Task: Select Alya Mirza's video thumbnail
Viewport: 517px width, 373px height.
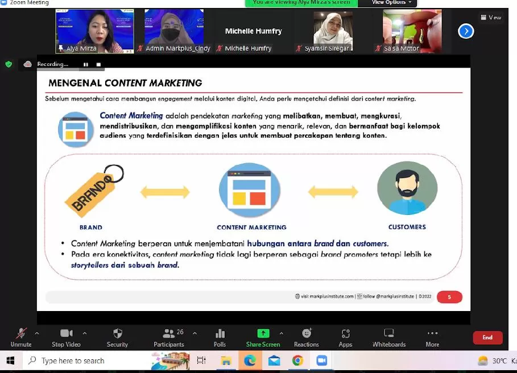Action: (x=95, y=31)
